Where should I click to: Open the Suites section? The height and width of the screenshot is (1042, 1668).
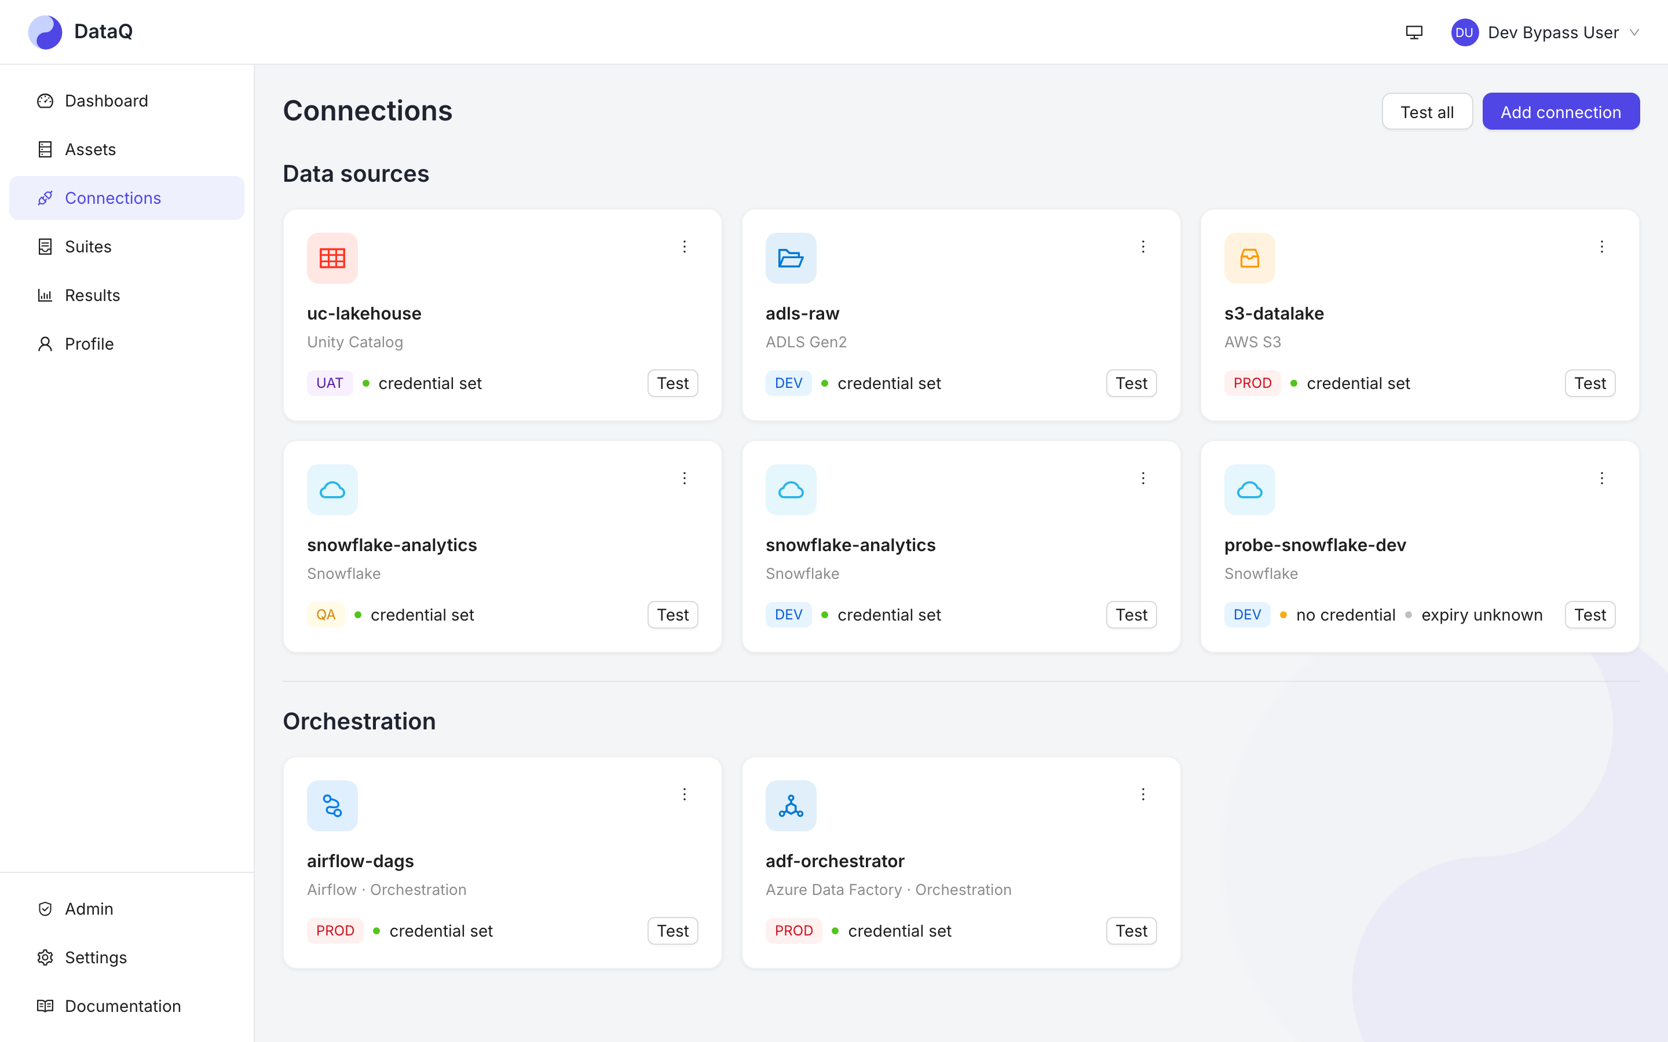coord(127,247)
